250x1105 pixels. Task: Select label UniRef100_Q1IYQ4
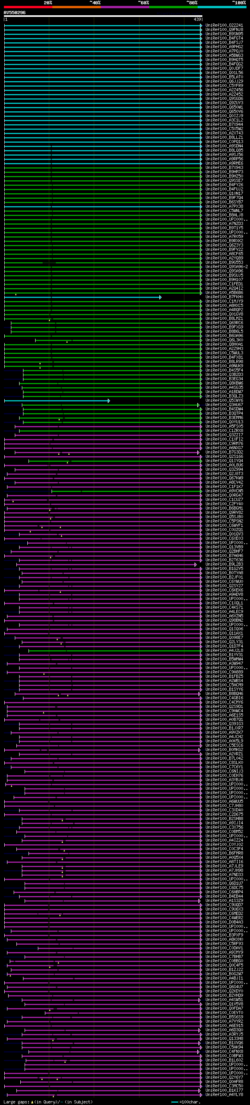point(224,461)
